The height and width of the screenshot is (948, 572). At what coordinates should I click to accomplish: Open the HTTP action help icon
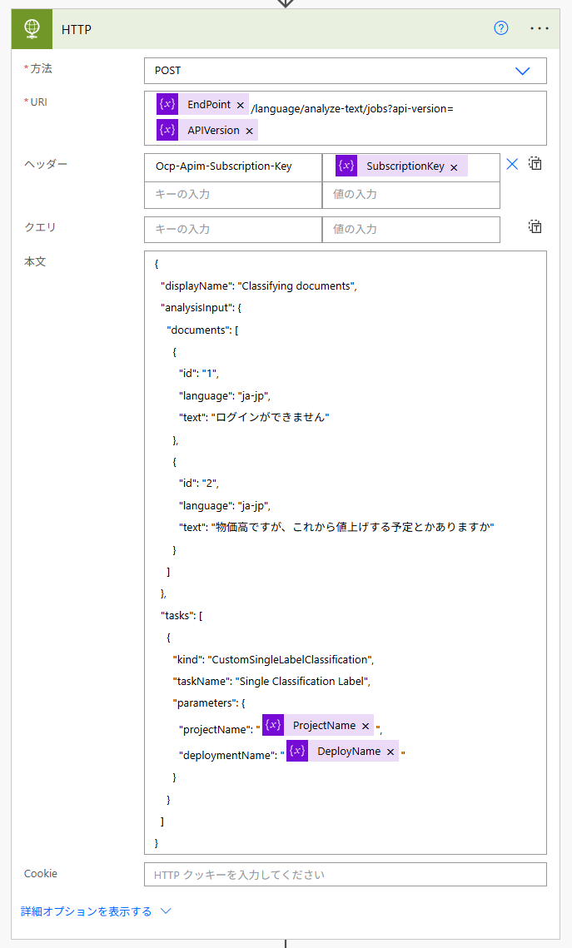pyautogui.click(x=500, y=27)
